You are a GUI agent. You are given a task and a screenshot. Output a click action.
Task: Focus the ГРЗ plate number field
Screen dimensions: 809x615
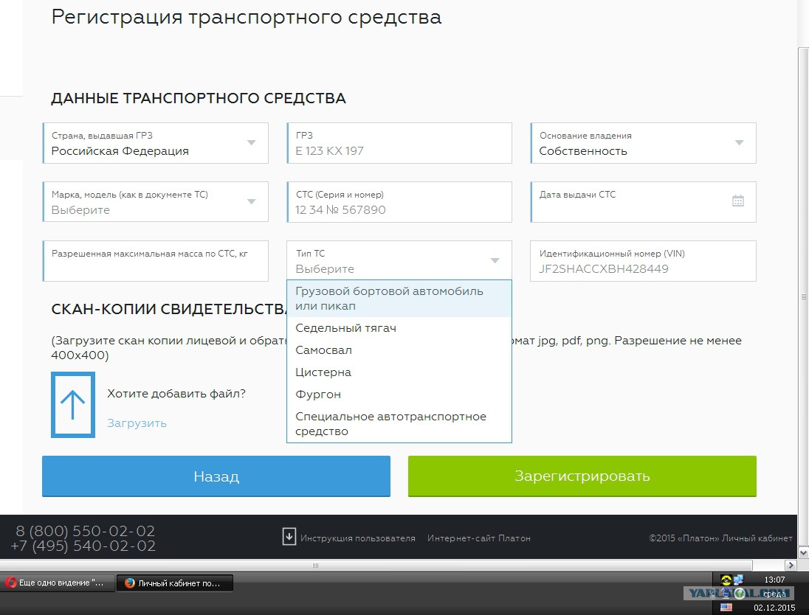tap(399, 150)
